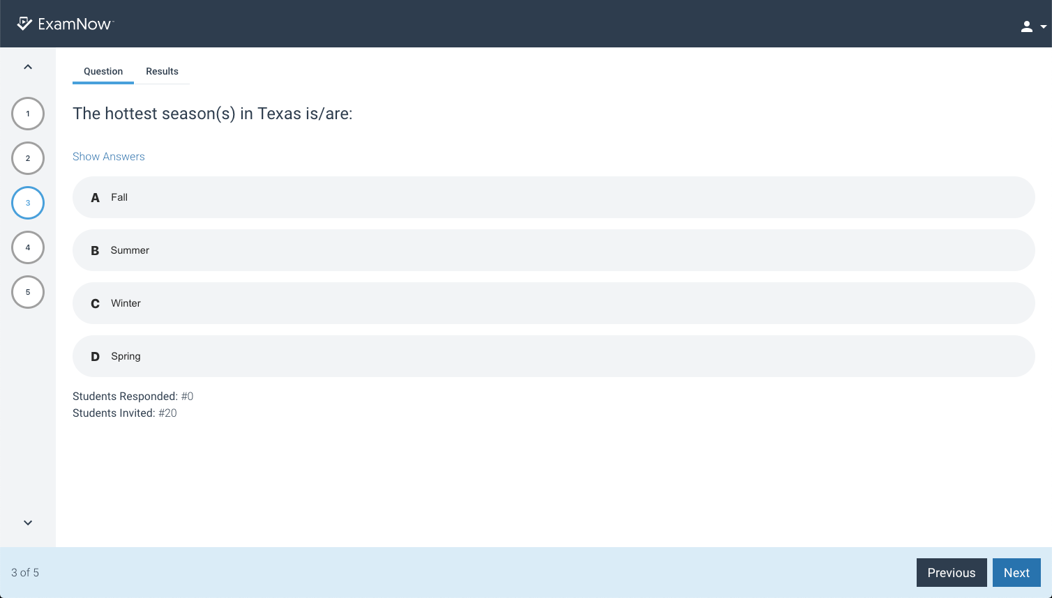Open the user account icon

coord(1026,25)
